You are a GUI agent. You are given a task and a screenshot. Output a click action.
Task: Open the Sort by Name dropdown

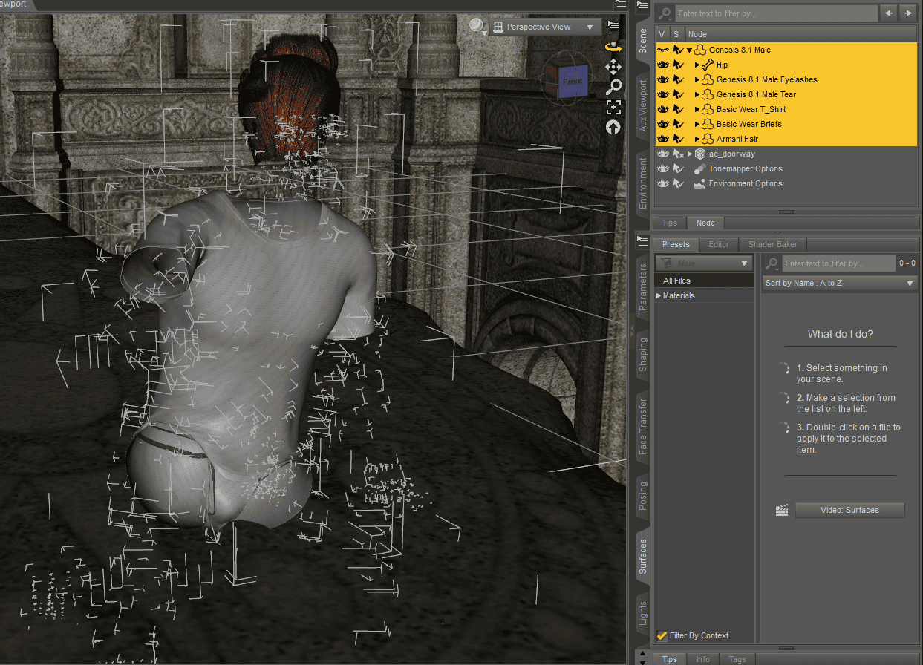[x=839, y=283]
